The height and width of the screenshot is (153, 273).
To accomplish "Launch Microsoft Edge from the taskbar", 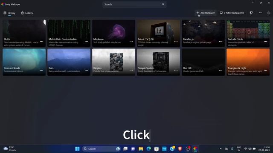I will [148, 149].
